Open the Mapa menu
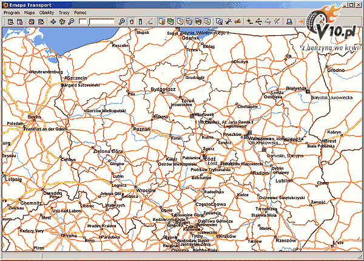Viewport: 364px width, 261px height. click(x=29, y=12)
